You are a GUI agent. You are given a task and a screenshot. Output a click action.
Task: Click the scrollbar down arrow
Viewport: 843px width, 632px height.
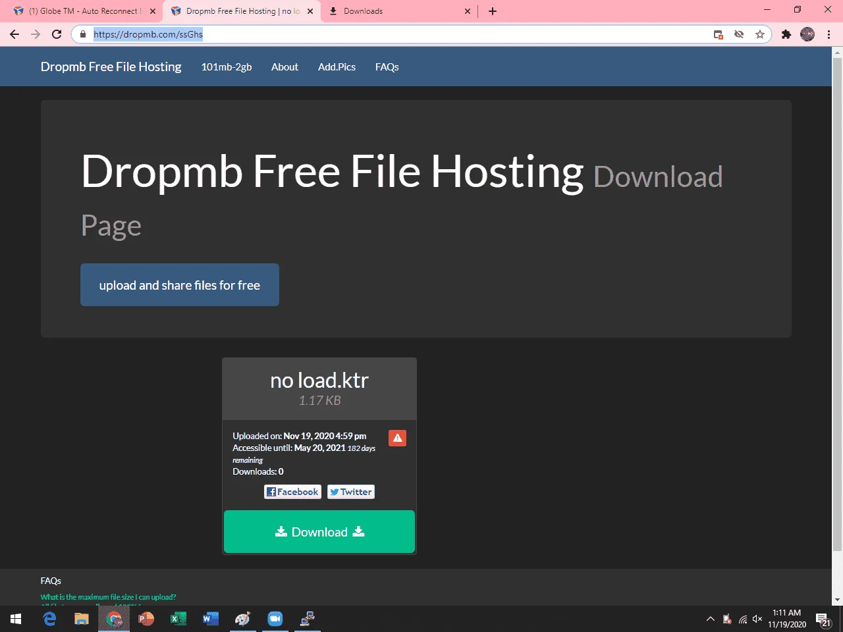pos(837,600)
